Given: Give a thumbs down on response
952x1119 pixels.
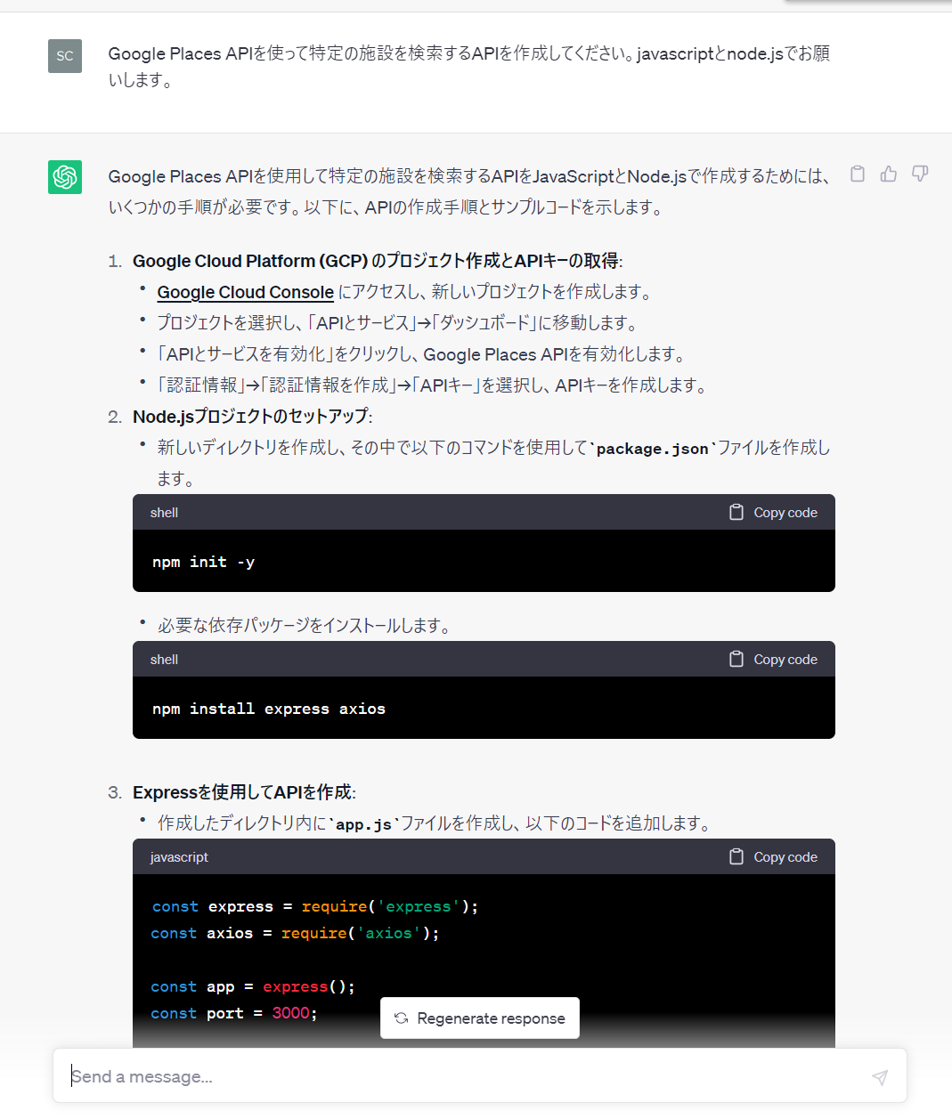Looking at the screenshot, I should click(x=920, y=174).
